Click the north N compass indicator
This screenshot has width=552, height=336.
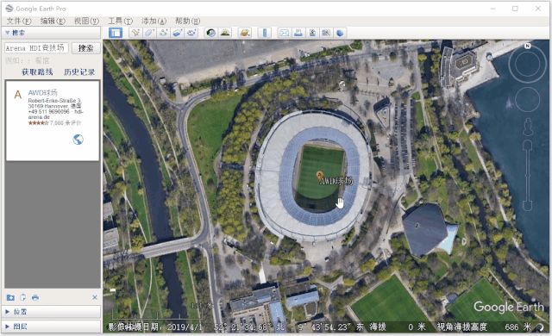pos(527,46)
